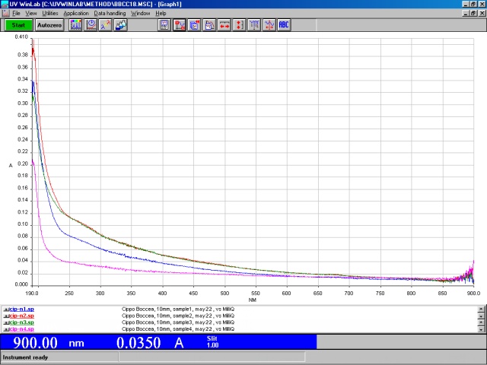Select the cip-n2.sp spectrum link

22,316
